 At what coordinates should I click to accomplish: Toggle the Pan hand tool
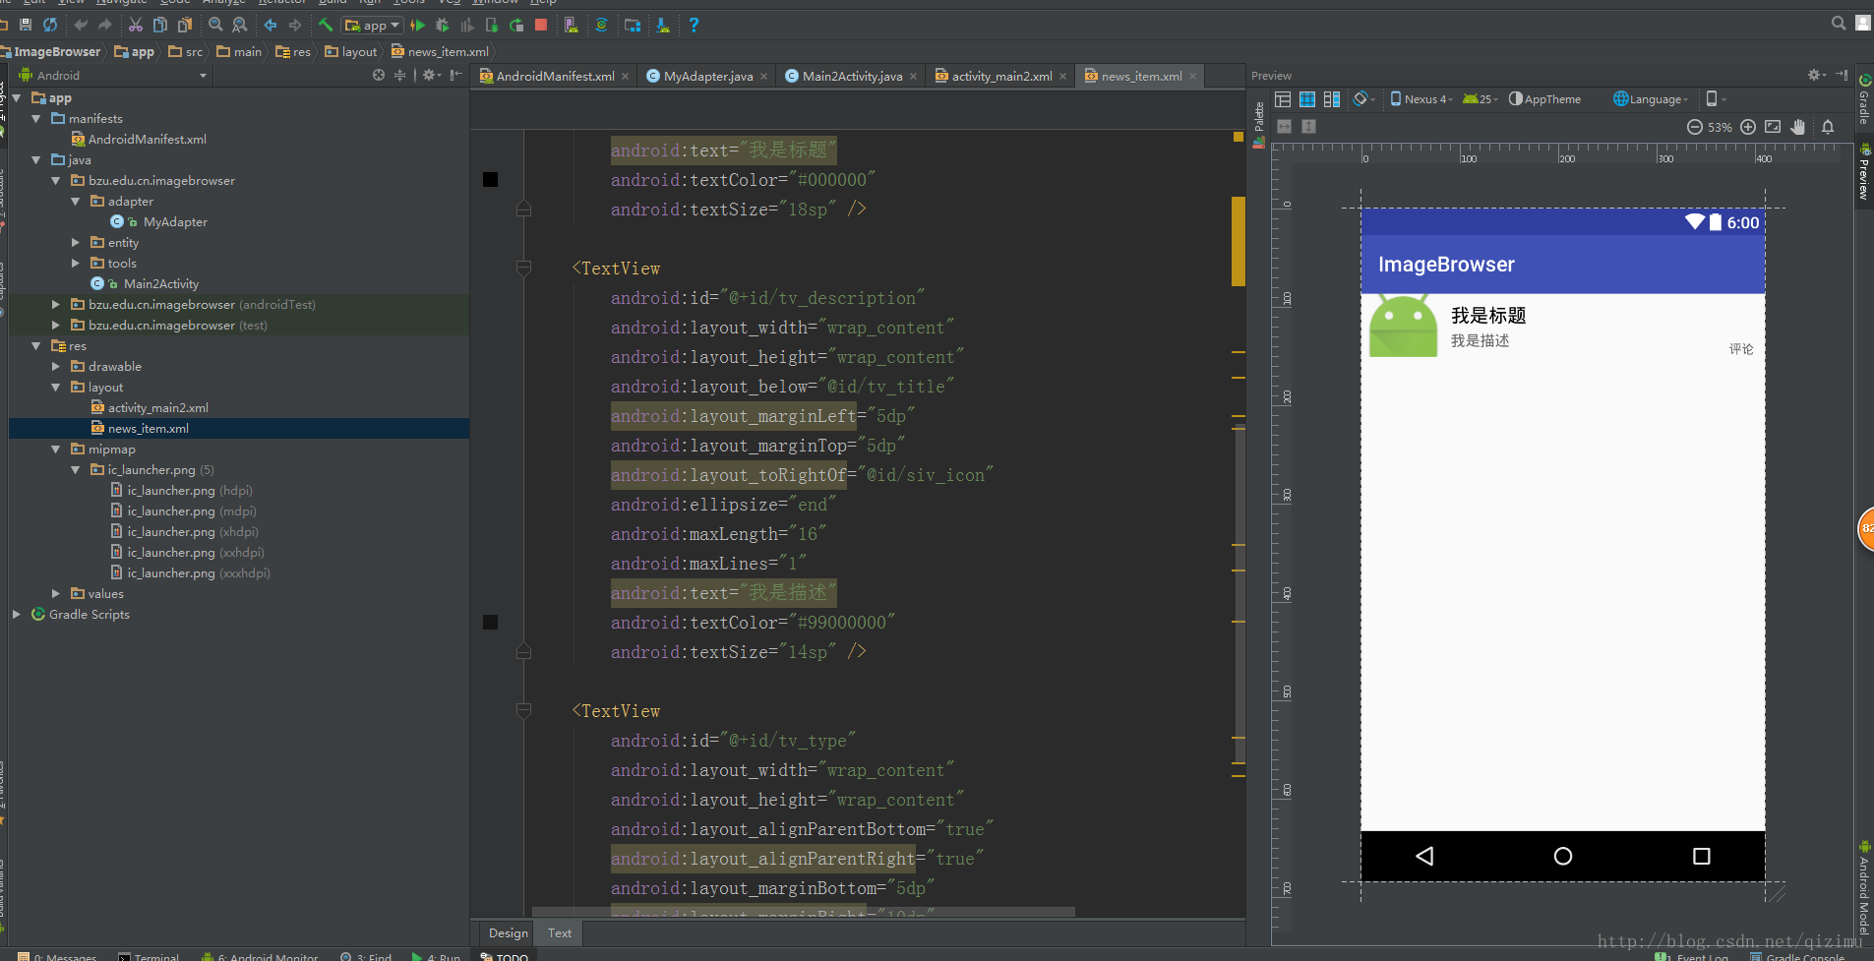pos(1798,127)
